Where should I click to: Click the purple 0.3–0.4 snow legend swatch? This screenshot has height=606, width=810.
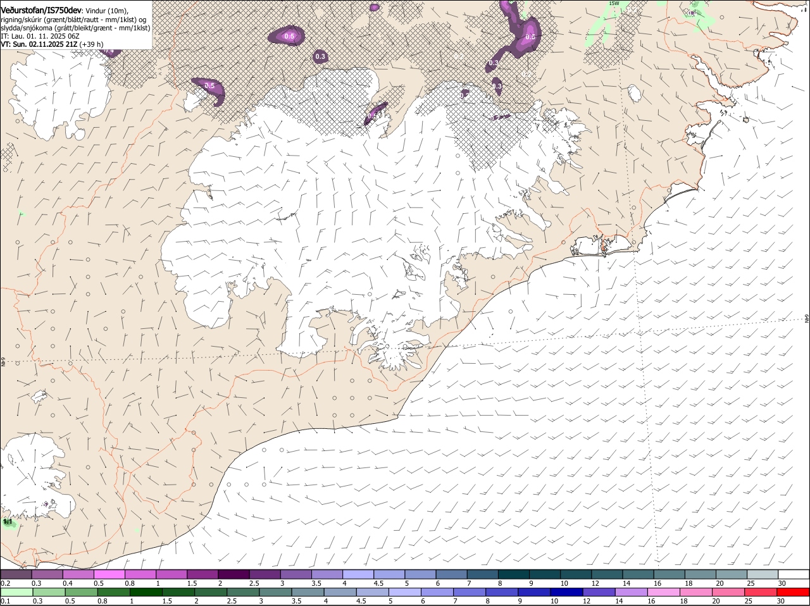click(x=47, y=574)
